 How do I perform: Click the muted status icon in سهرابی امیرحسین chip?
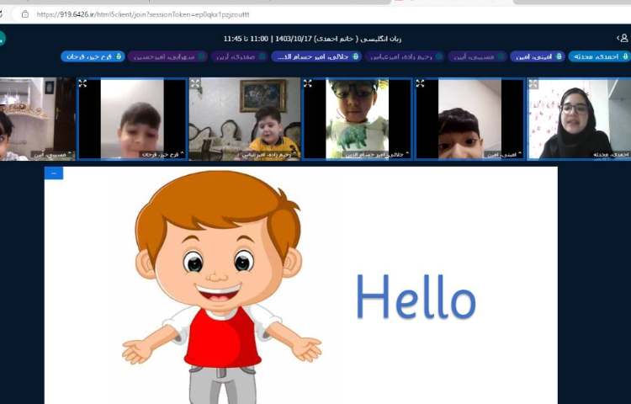click(201, 56)
